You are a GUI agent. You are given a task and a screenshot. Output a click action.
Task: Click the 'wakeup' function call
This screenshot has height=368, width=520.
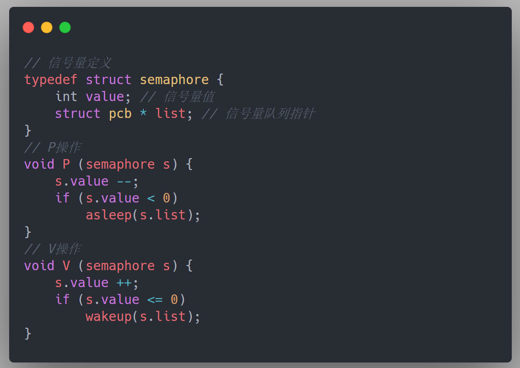pyautogui.click(x=108, y=316)
